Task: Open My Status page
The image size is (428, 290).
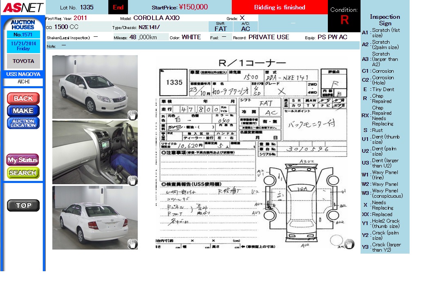Action: (22, 160)
